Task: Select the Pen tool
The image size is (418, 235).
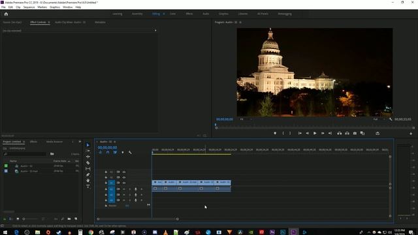Action: pos(88,174)
